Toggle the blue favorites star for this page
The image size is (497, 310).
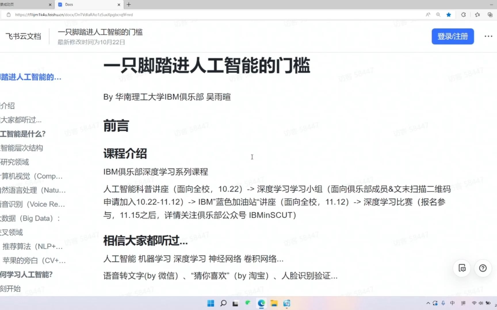[x=449, y=15]
